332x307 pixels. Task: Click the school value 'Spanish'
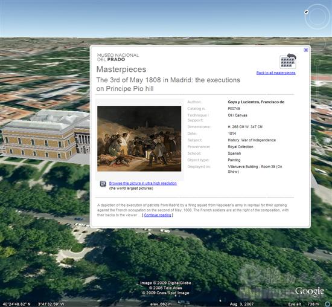pyautogui.click(x=234, y=153)
